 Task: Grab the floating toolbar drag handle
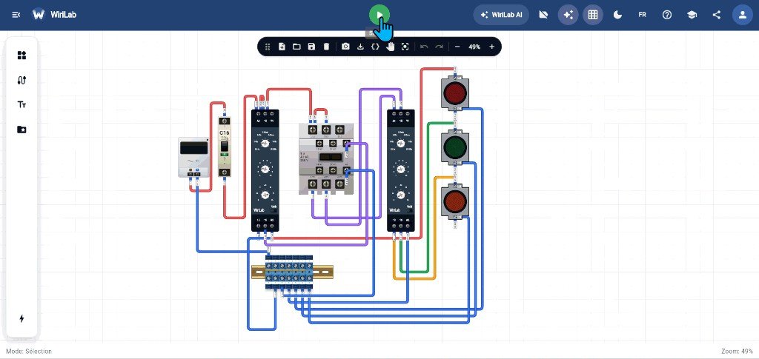pos(267,47)
